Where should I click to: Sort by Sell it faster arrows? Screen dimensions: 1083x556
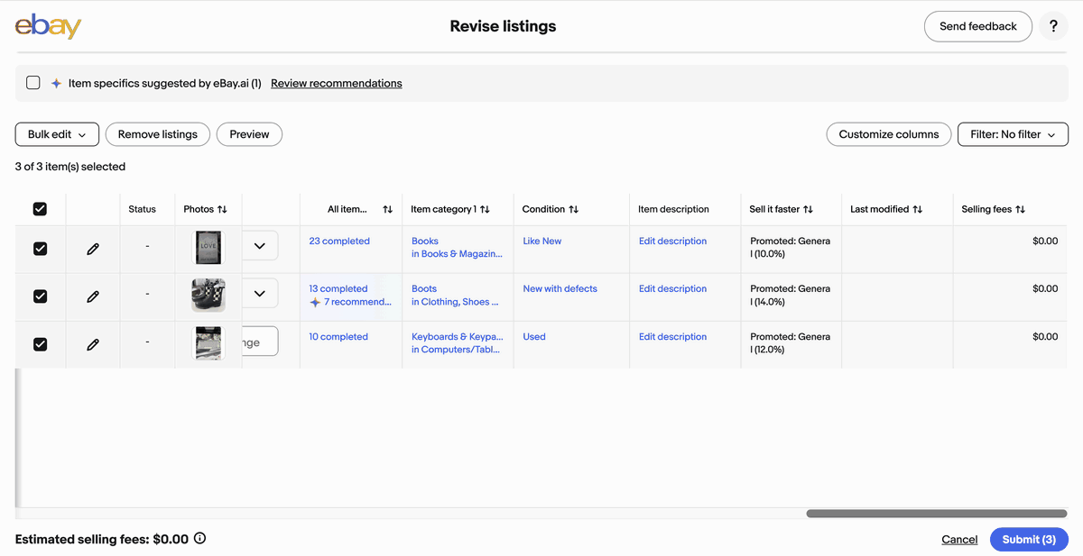pos(808,209)
